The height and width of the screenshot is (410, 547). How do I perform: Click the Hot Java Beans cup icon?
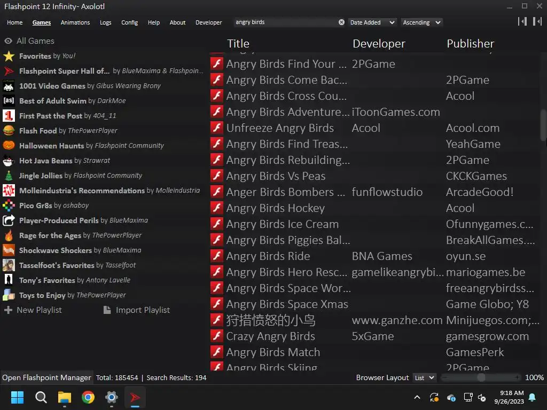click(9, 160)
